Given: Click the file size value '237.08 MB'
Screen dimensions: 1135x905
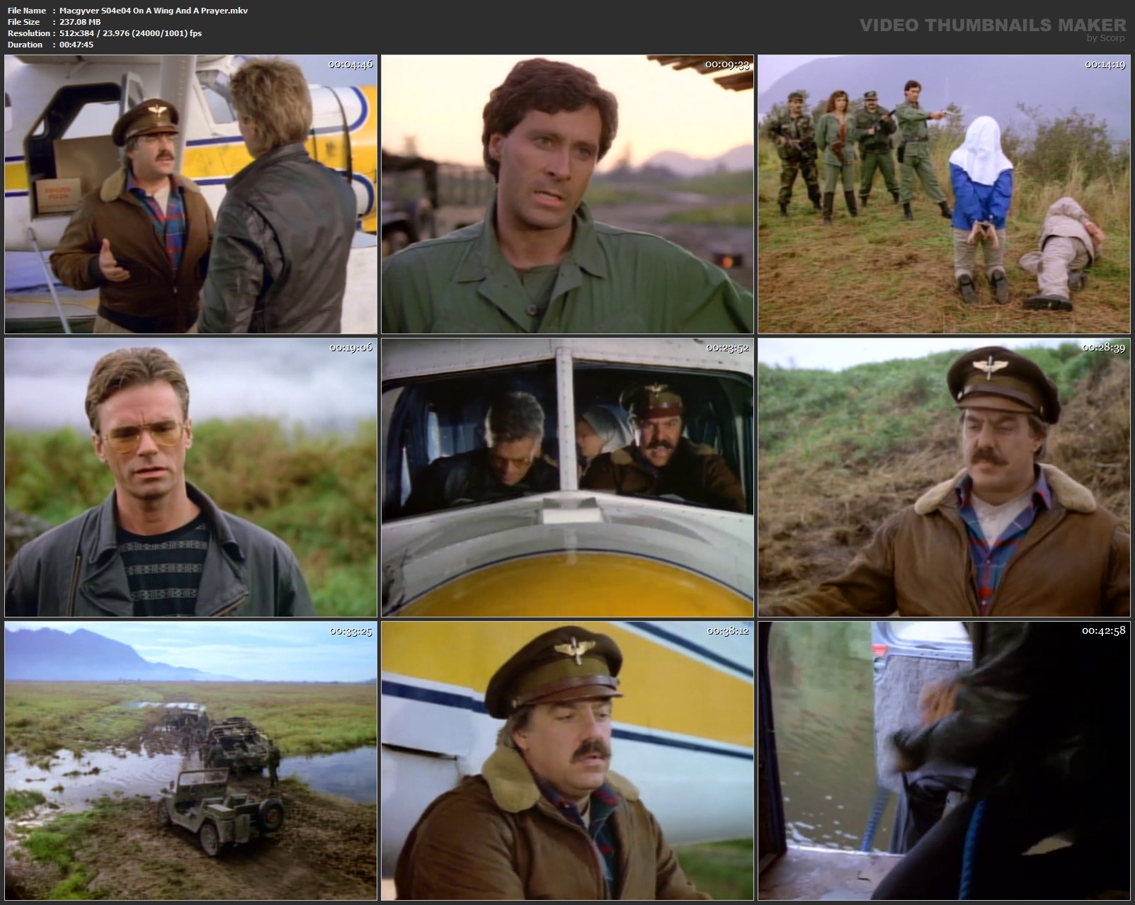Looking at the screenshot, I should click(80, 22).
